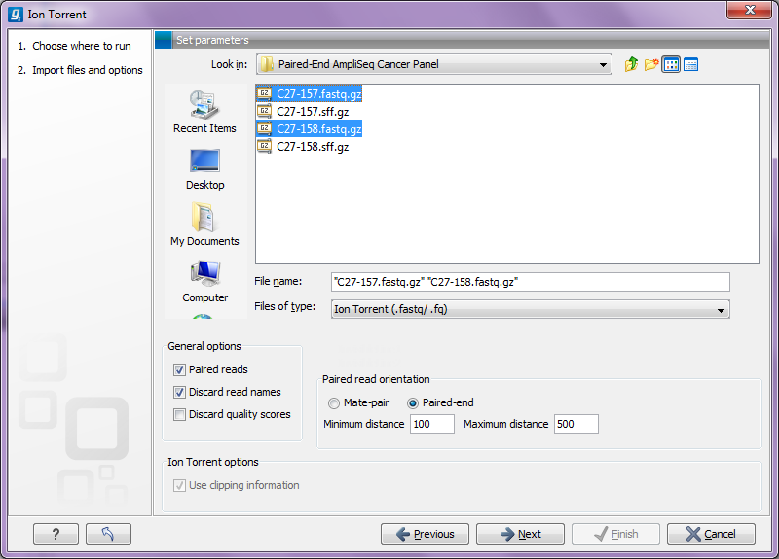Click the Maximum distance field
779x559 pixels.
(x=575, y=424)
